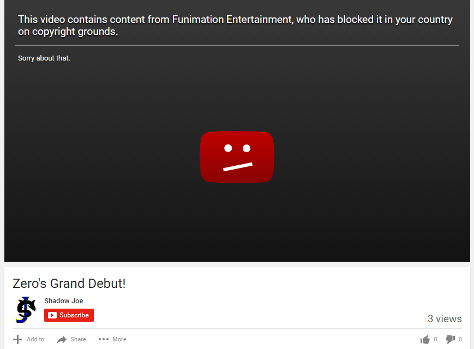Click the like count next to thumbs up

(435, 339)
